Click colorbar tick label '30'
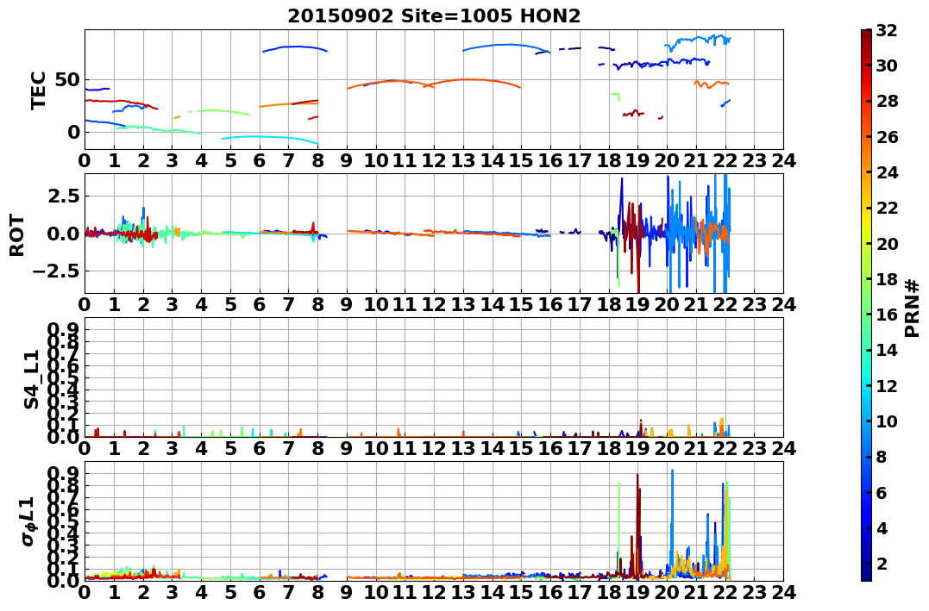The width and height of the screenshot is (929, 611). click(x=887, y=65)
